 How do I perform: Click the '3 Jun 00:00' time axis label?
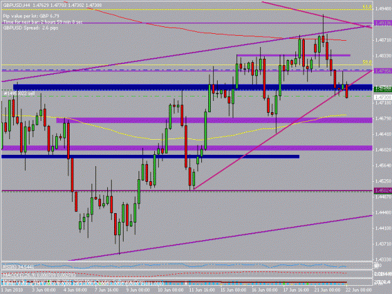(44, 290)
